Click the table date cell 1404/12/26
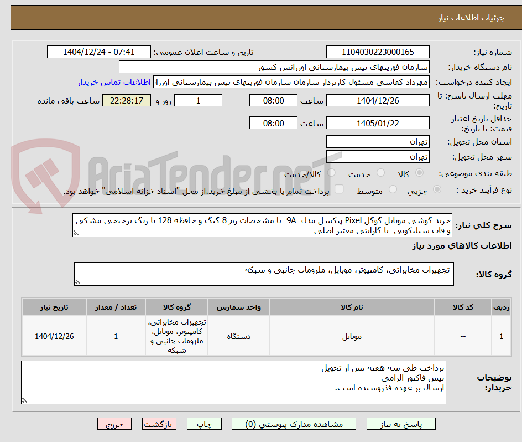Image resolution: width=522 pixels, height=442 pixels. pos(54,336)
